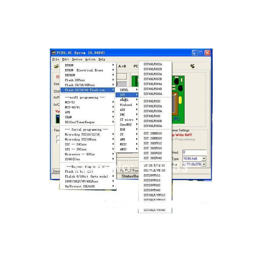Expand the EPROM submenu
262x262 pixels.
pyautogui.click(x=88, y=65)
